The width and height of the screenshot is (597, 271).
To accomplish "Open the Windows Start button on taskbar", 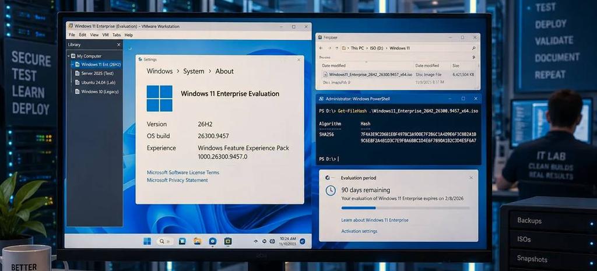I will point(147,241).
